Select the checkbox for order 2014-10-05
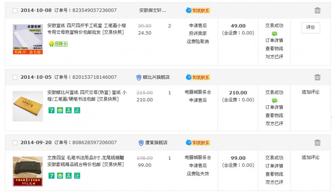Image resolution: width=332 pixels, height=192 pixels. (x=15, y=77)
